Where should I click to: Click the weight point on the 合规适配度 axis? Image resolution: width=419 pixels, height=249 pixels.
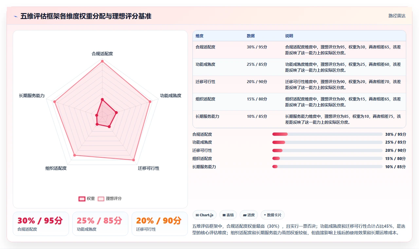[102, 99]
